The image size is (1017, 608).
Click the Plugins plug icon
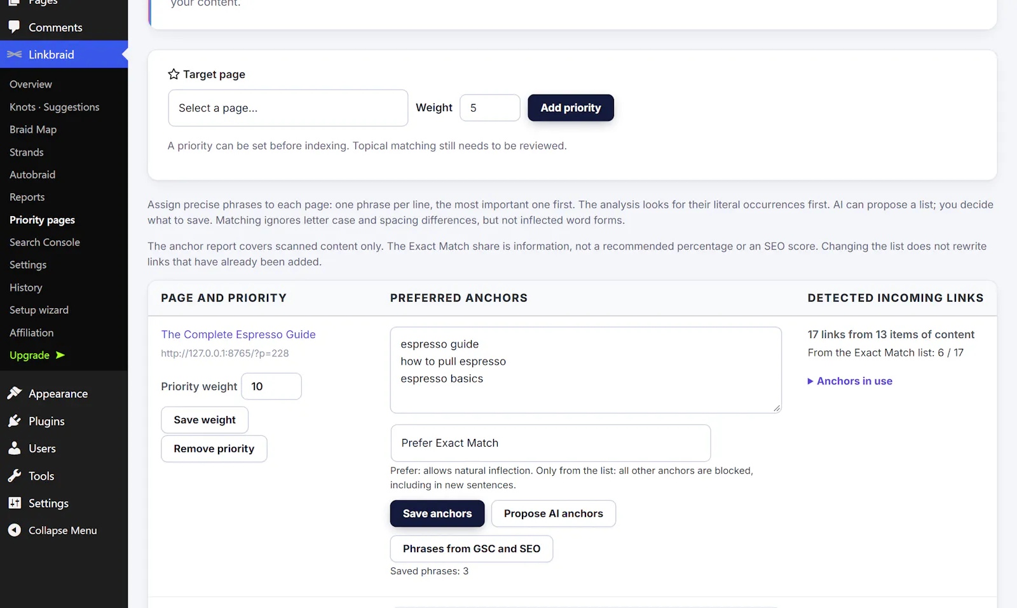pyautogui.click(x=14, y=421)
